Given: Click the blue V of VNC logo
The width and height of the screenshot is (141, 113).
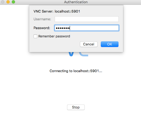Looking at the screenshot, I should click(x=71, y=54).
